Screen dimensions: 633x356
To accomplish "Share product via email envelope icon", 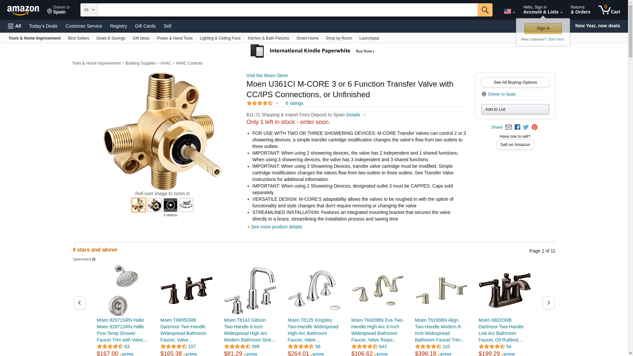I will pos(508,127).
